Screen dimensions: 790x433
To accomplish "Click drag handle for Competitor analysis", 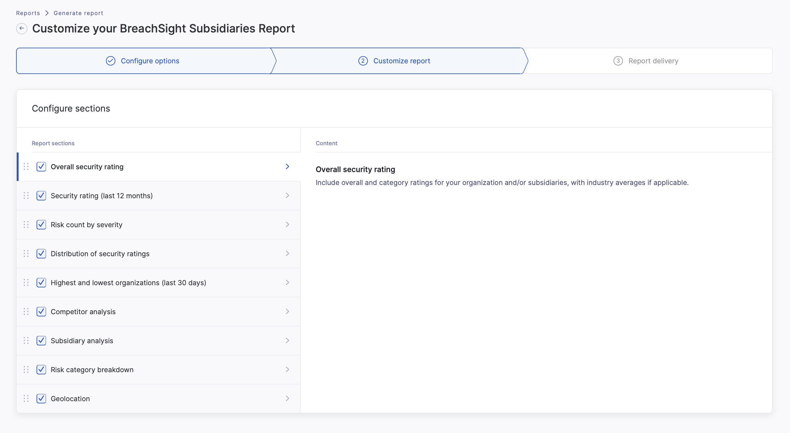I will (x=26, y=311).
